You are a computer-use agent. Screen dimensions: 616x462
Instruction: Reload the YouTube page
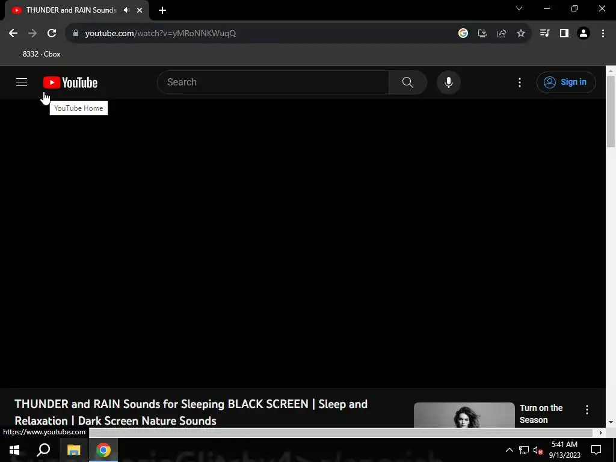[52, 34]
